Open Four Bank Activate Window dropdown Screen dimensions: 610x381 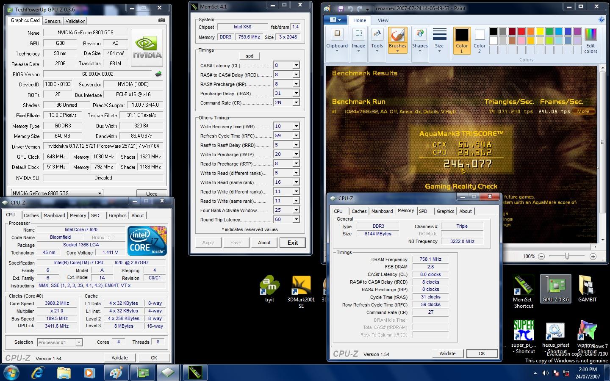coord(296,210)
